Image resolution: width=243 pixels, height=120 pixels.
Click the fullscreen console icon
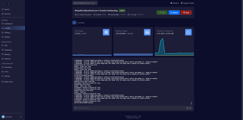pos(190,108)
